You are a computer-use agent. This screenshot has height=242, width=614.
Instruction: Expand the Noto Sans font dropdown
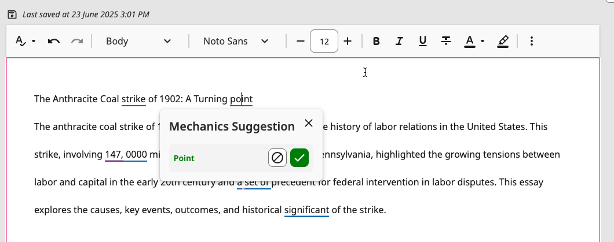pos(236,41)
